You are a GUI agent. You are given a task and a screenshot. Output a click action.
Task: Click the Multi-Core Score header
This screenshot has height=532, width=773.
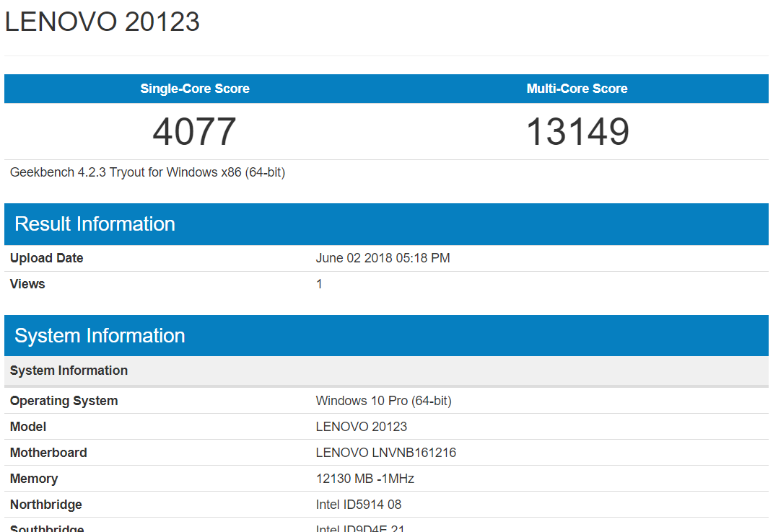click(x=577, y=89)
